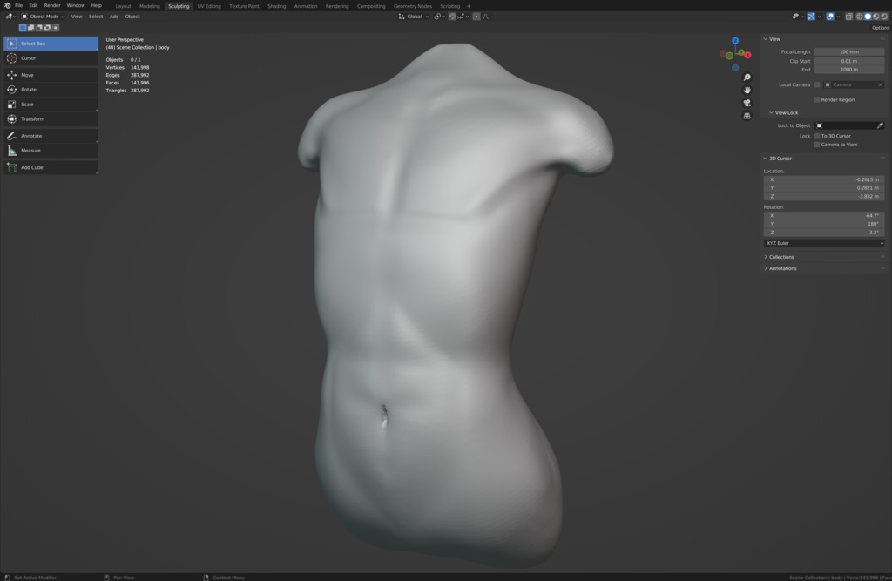Activate the Annotate tool
The width and height of the screenshot is (892, 581).
[x=51, y=136]
